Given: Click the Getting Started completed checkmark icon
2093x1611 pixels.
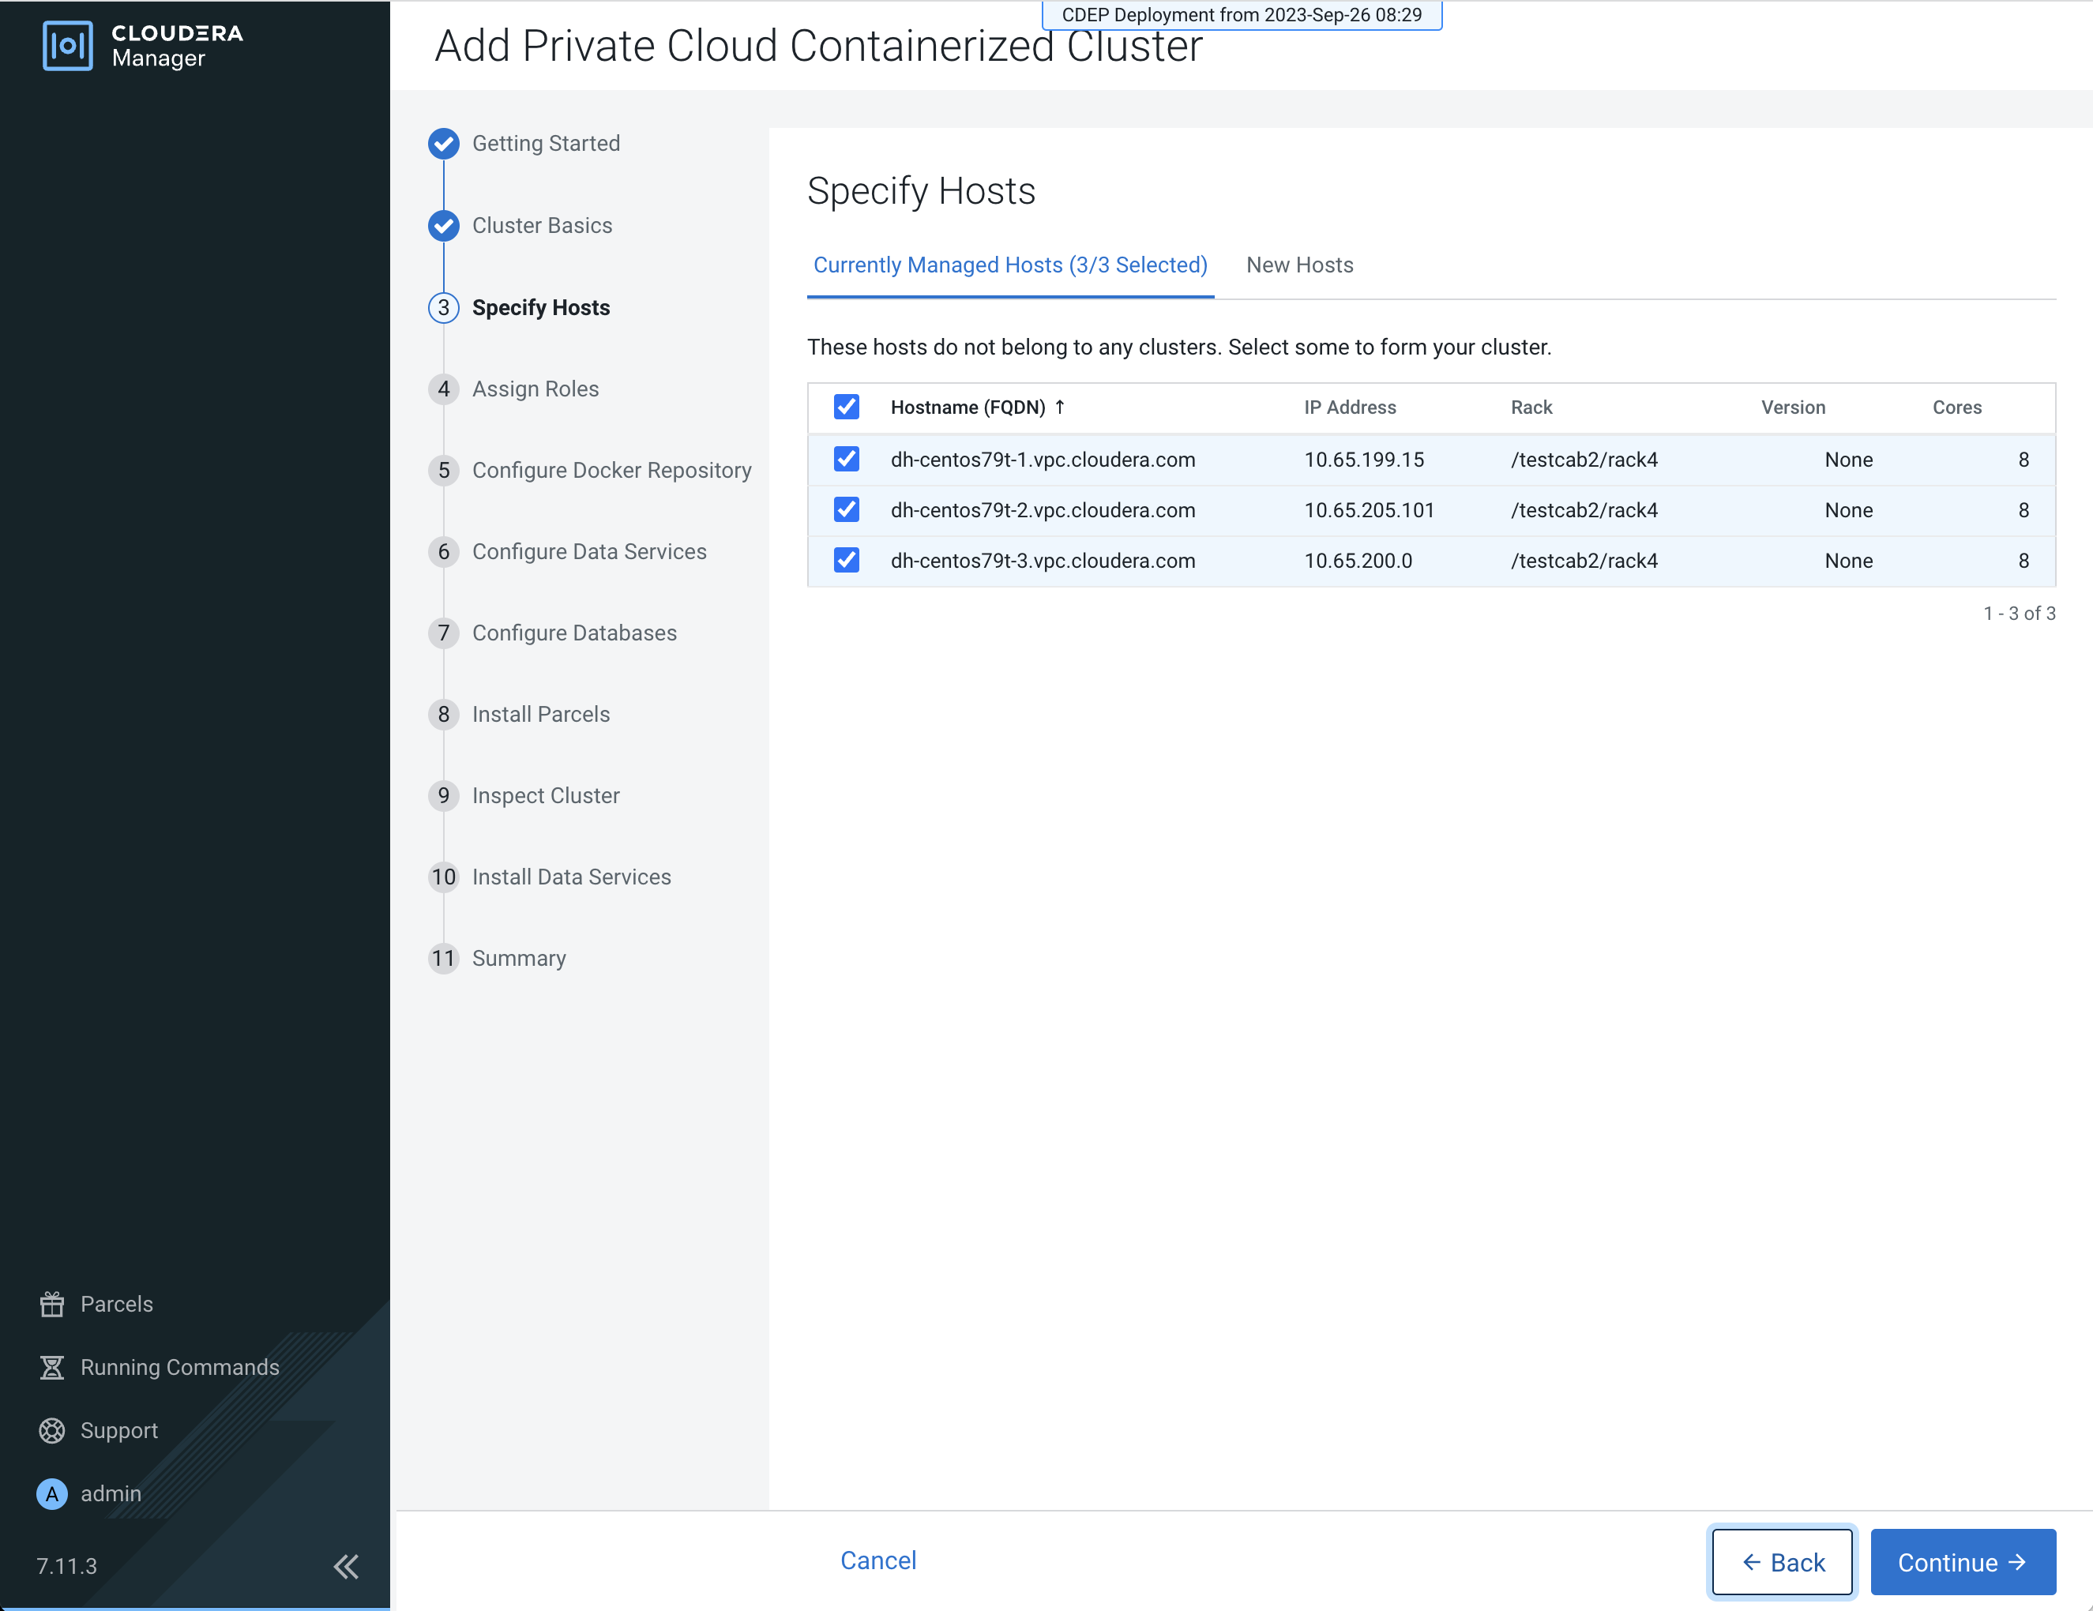Looking at the screenshot, I should point(443,144).
